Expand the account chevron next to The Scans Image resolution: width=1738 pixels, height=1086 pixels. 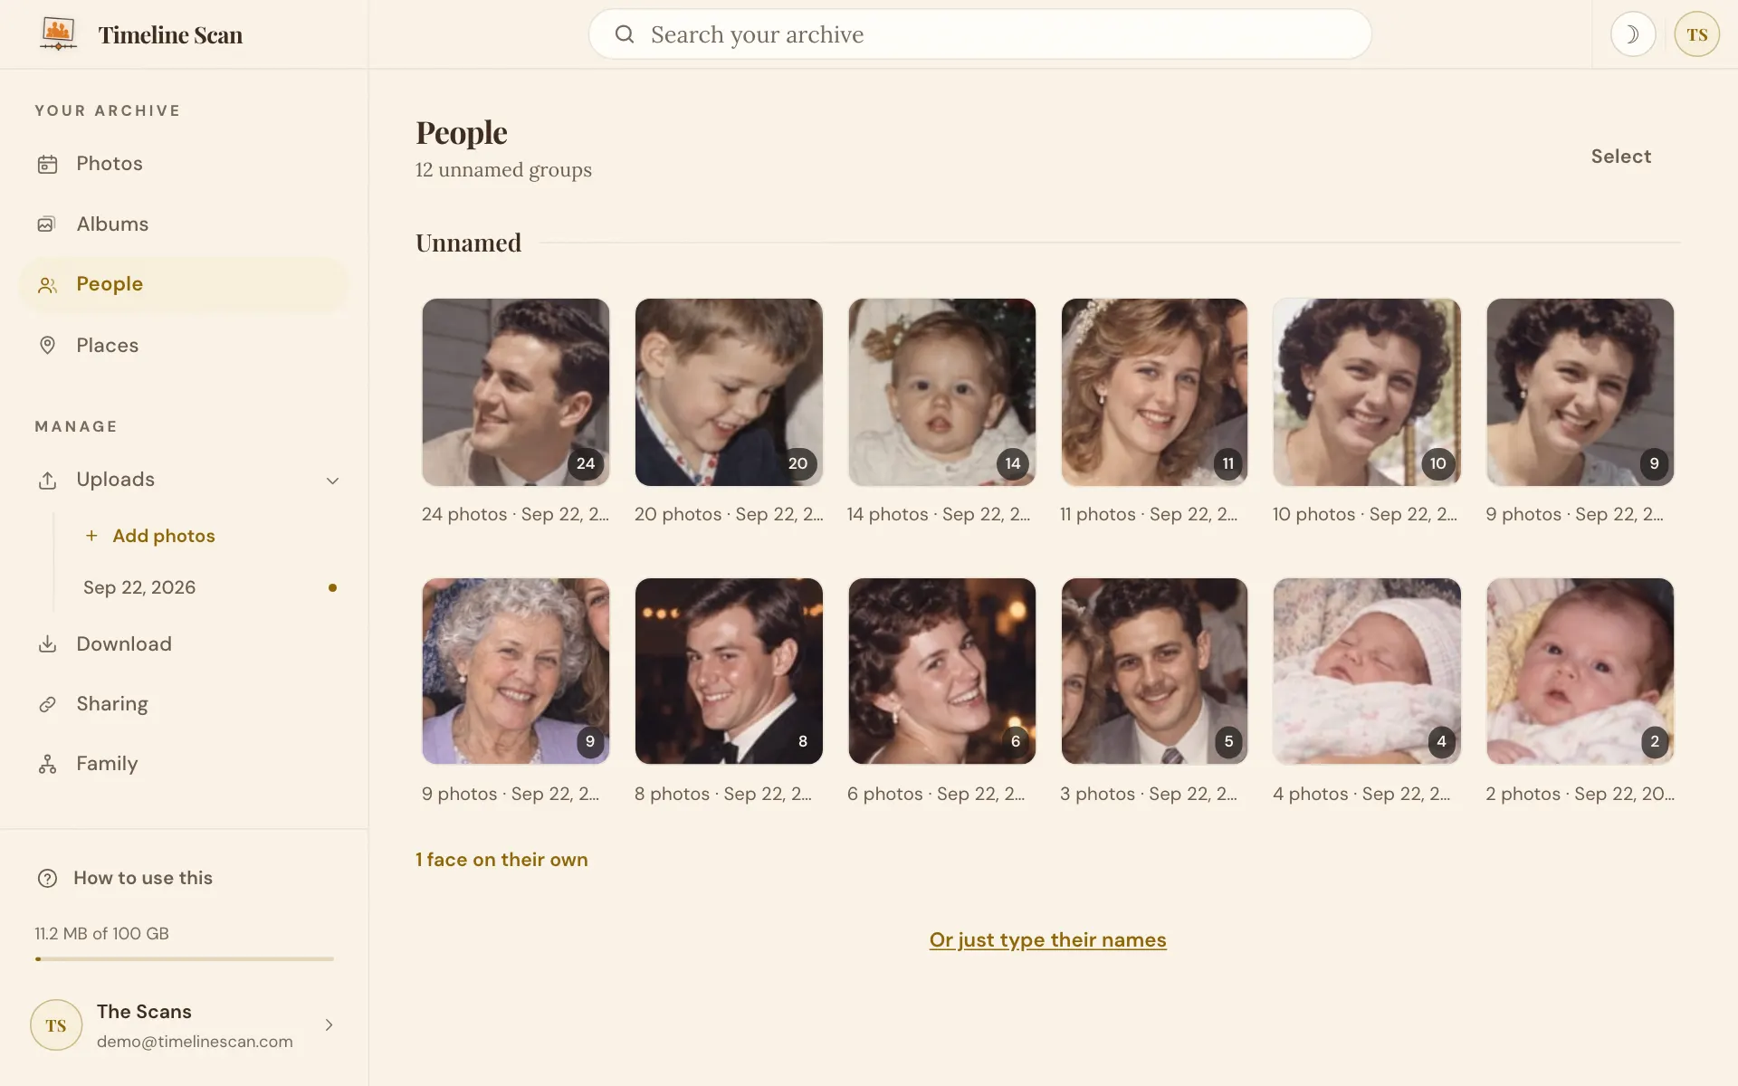coord(329,1024)
